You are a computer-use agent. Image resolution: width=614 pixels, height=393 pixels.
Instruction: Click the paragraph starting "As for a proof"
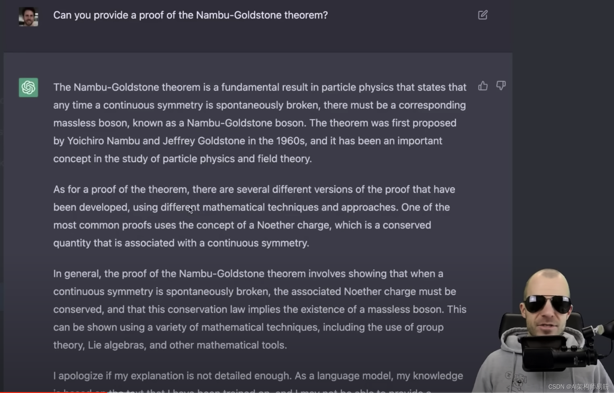coord(254,216)
